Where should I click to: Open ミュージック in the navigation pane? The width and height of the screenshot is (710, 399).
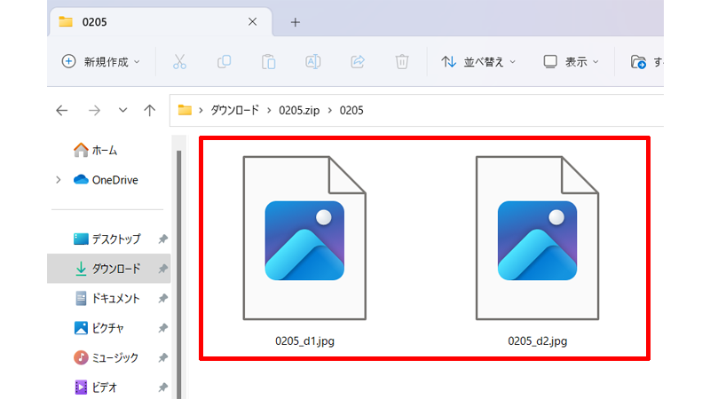tap(106, 358)
